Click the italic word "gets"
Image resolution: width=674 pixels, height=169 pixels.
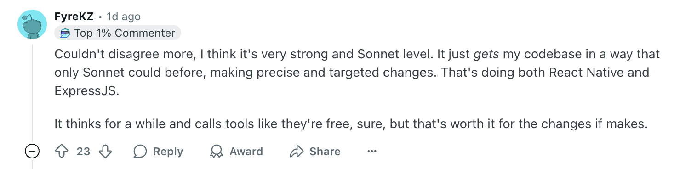pyautogui.click(x=486, y=55)
